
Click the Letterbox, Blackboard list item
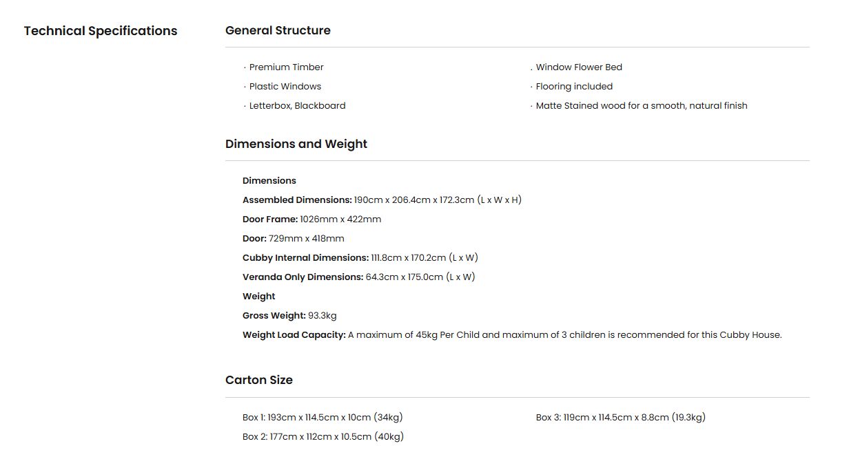click(x=297, y=106)
